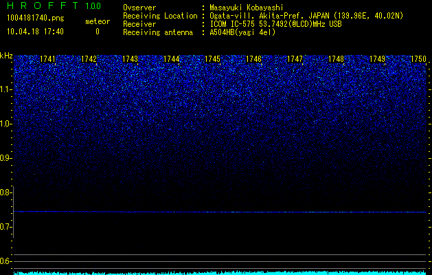
Task: Click the kHz axis unit label
Action: coord(6,56)
